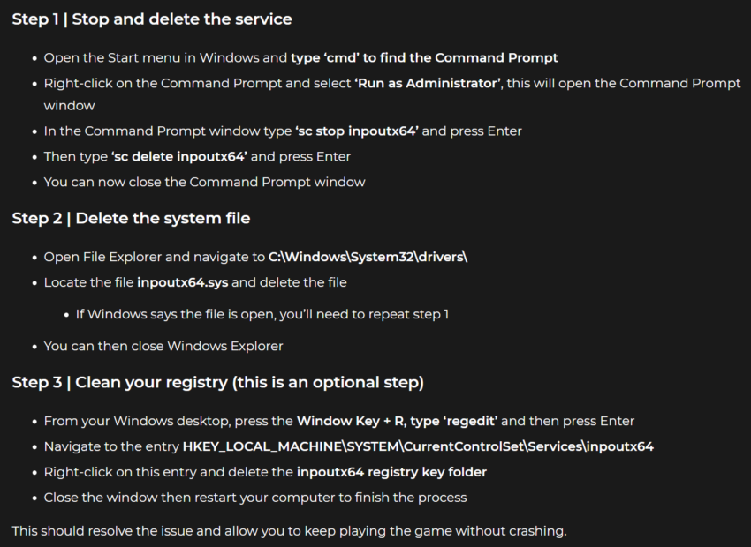This screenshot has height=547, width=751.
Task: Click 'inpoutx64 registry key folder' bold text
Action: 391,472
